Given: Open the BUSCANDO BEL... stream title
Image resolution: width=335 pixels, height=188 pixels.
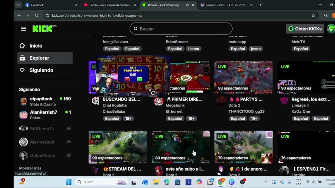Looking at the screenshot, I should (121, 99).
